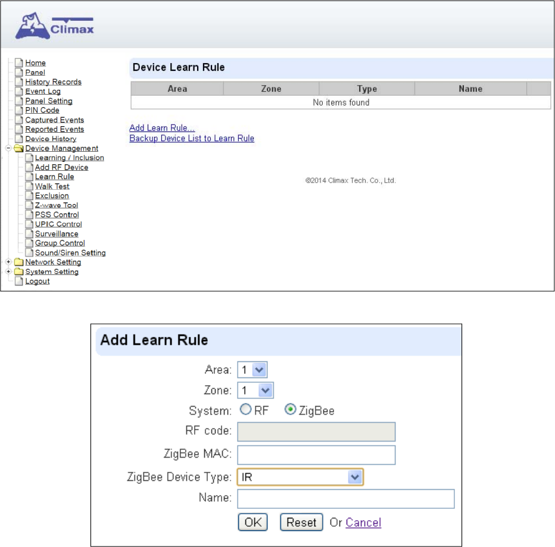Click the folder icon for System Setting
Screen dimensions: 555x547
[19, 272]
